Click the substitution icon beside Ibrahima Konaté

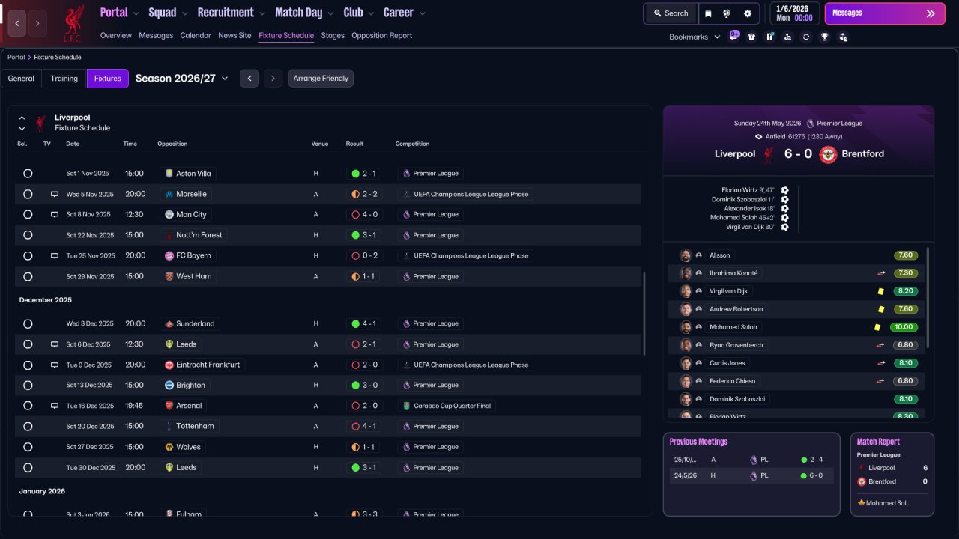click(881, 273)
